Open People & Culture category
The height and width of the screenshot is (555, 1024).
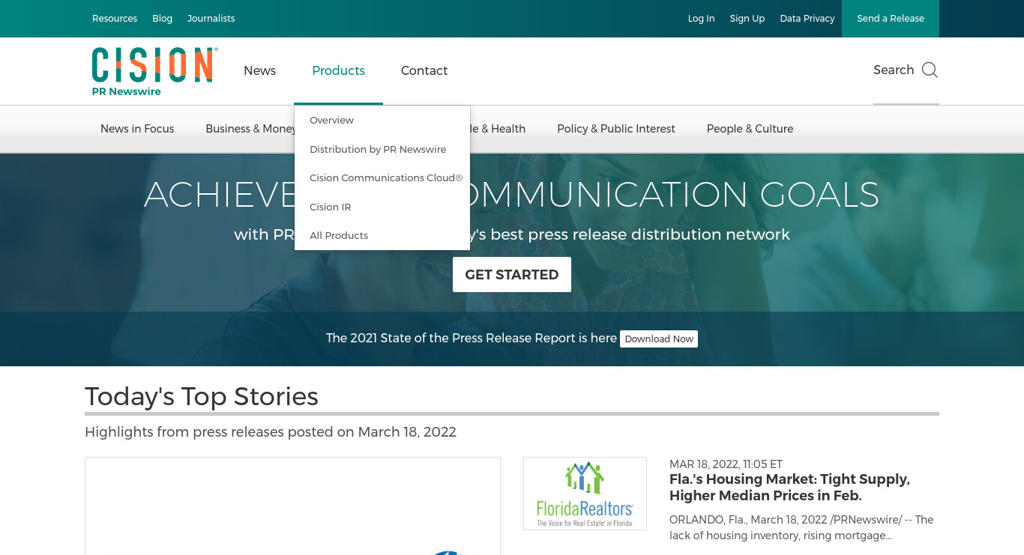click(x=750, y=129)
